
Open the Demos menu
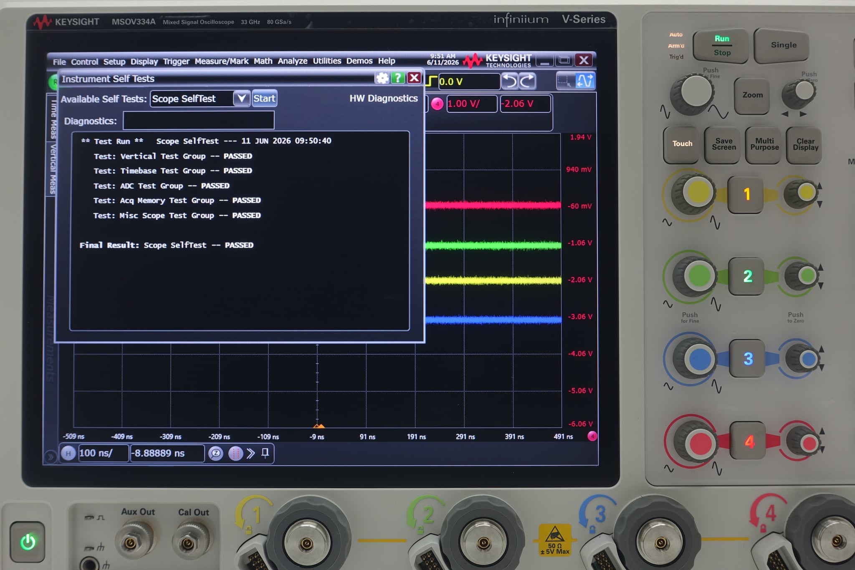[359, 61]
